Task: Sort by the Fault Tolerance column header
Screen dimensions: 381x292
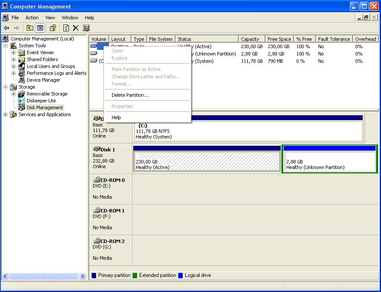Action: (x=334, y=39)
